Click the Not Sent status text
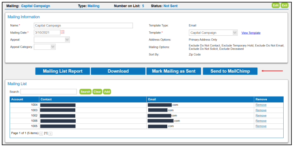The height and width of the screenshot is (147, 294). click(170, 6)
